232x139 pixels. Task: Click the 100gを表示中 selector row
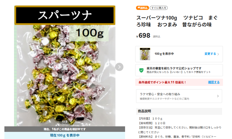(x=179, y=54)
